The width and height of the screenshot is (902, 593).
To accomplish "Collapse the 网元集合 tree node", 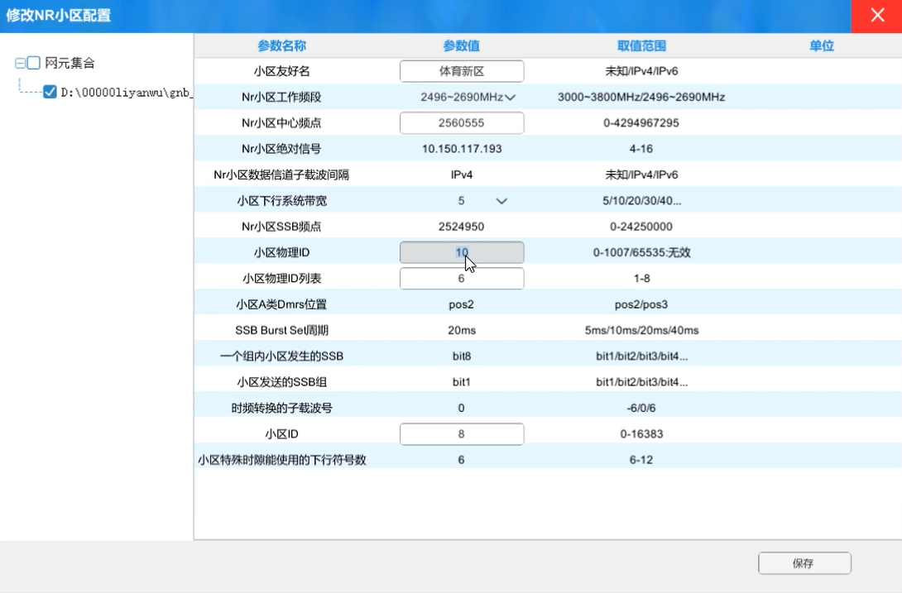I will 20,63.
